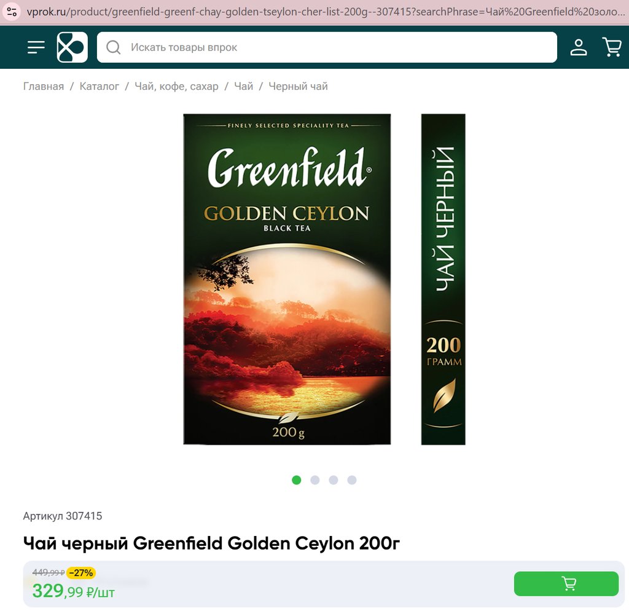This screenshot has width=629, height=611.
Task: Switch to the third carousel dot
Action: click(334, 479)
